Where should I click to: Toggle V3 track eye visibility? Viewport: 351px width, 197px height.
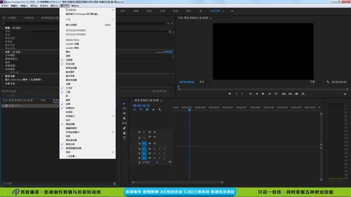[155, 132]
